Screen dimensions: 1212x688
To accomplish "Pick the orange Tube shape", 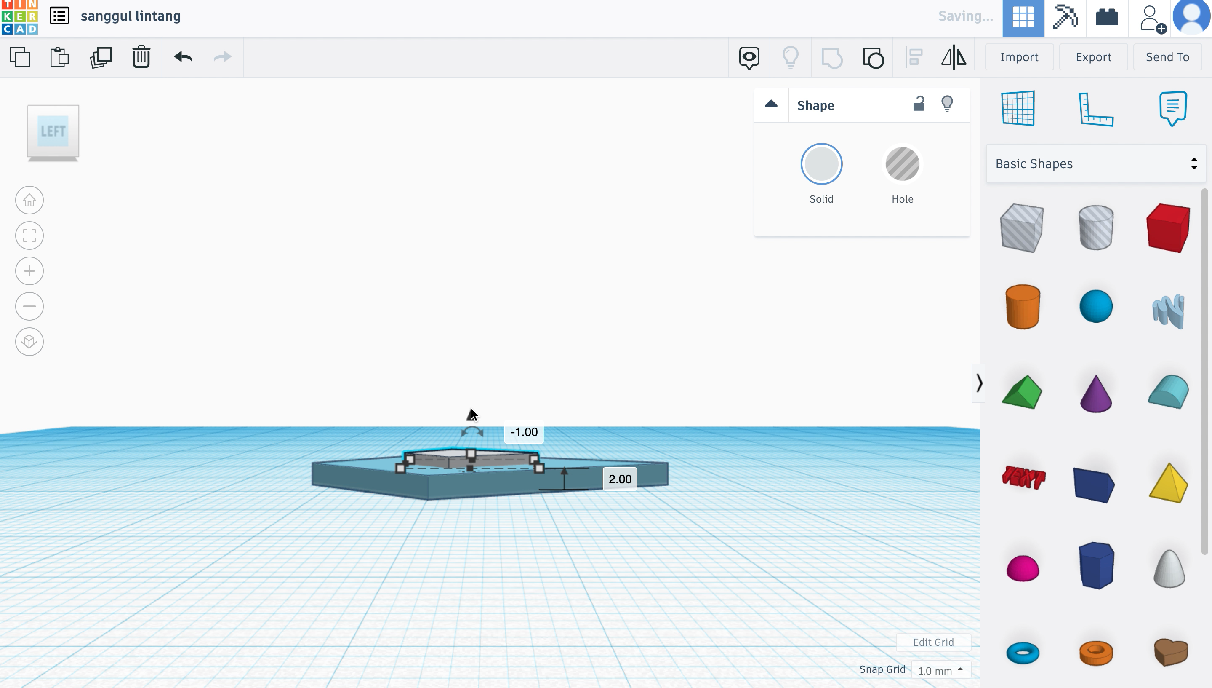I will tap(1096, 653).
